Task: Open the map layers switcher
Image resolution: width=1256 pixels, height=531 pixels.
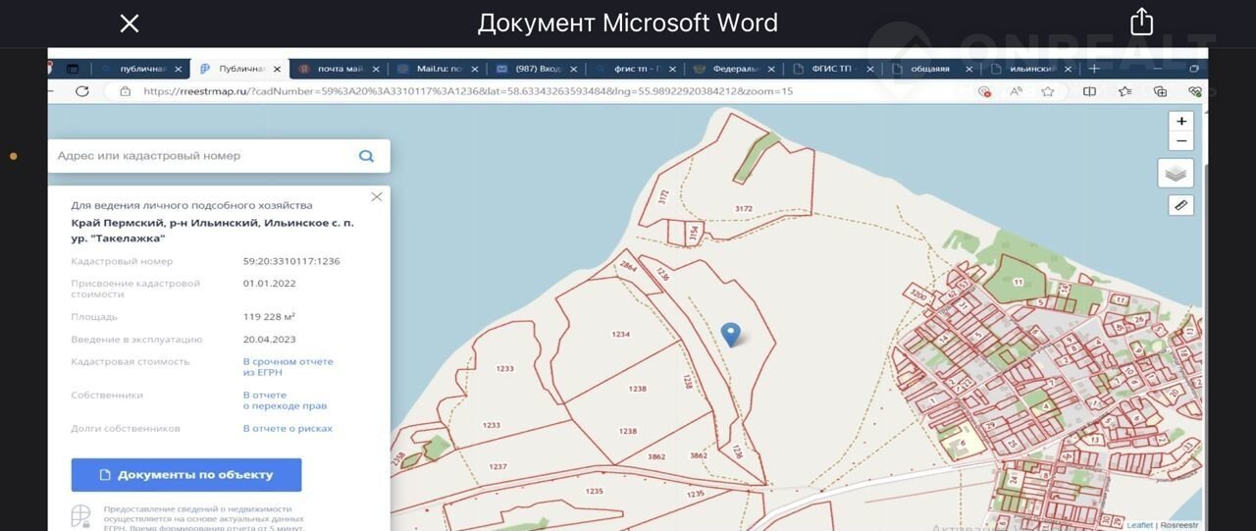Action: click(x=1176, y=174)
